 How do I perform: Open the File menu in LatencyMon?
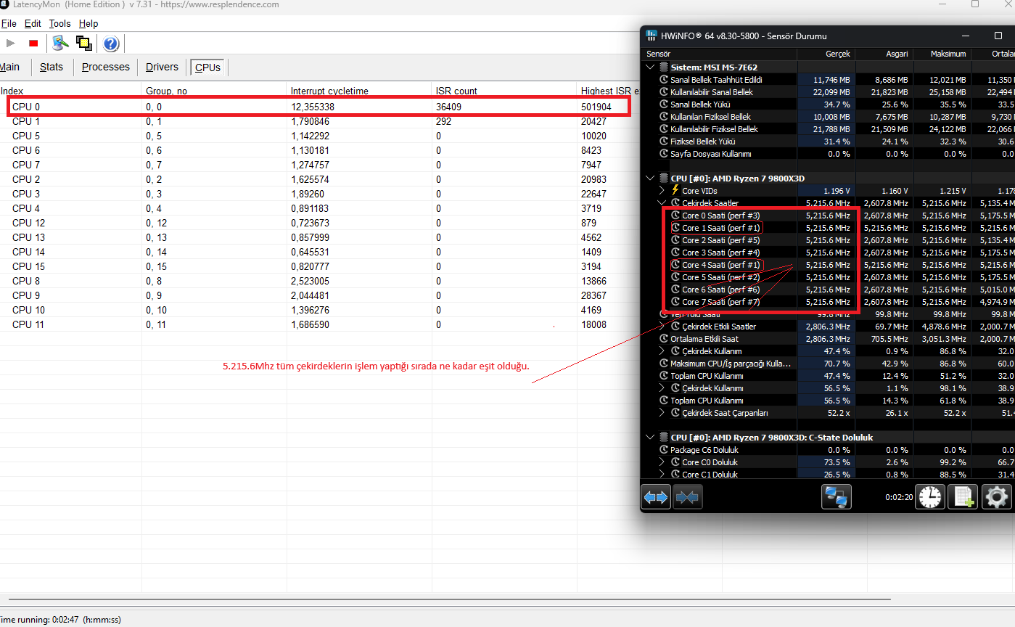[x=9, y=24]
